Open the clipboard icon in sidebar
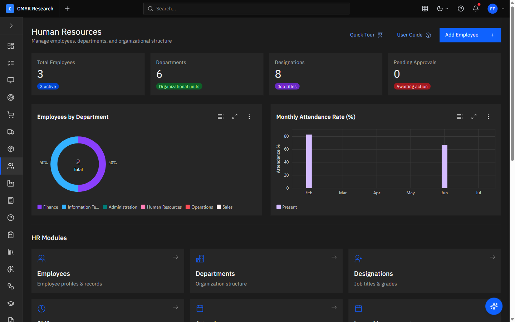 11,235
